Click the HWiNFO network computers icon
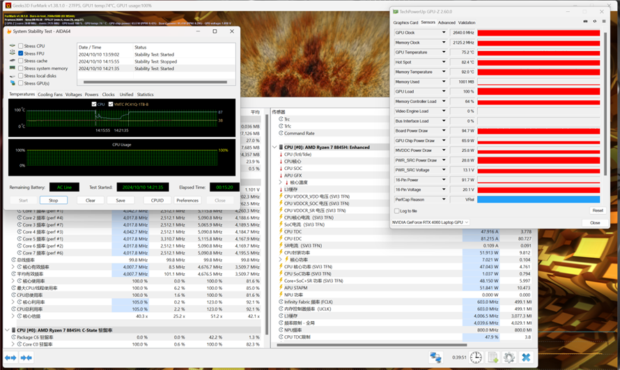Screen dimensions: 620x370 coord(436,357)
